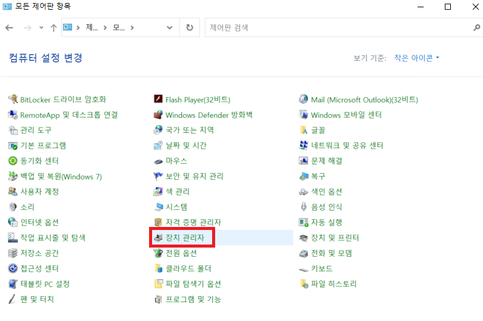Expand the chevron after the control panel icon
The width and height of the screenshot is (483, 321).
(x=78, y=27)
